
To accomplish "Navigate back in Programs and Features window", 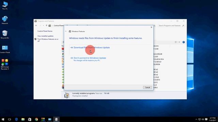I will point(36,26).
